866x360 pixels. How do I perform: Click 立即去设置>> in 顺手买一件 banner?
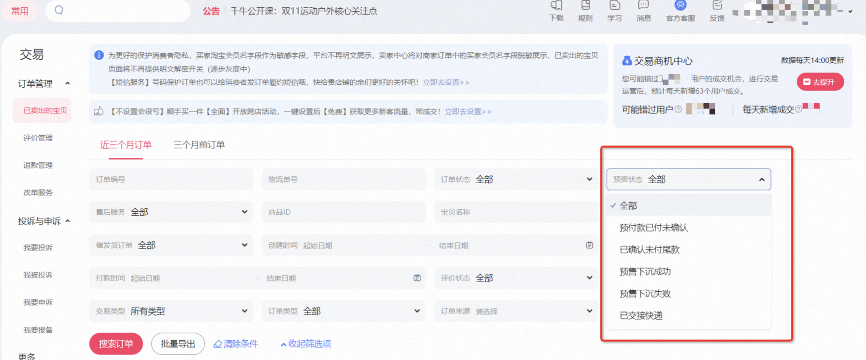pos(468,111)
